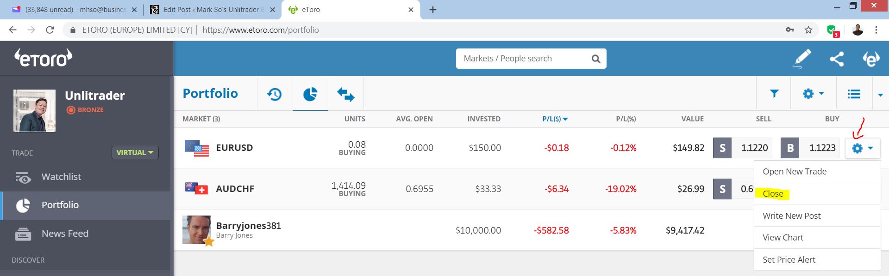This screenshot has height=276, width=889.
Task: Click the site security padlock icon
Action: 73,30
